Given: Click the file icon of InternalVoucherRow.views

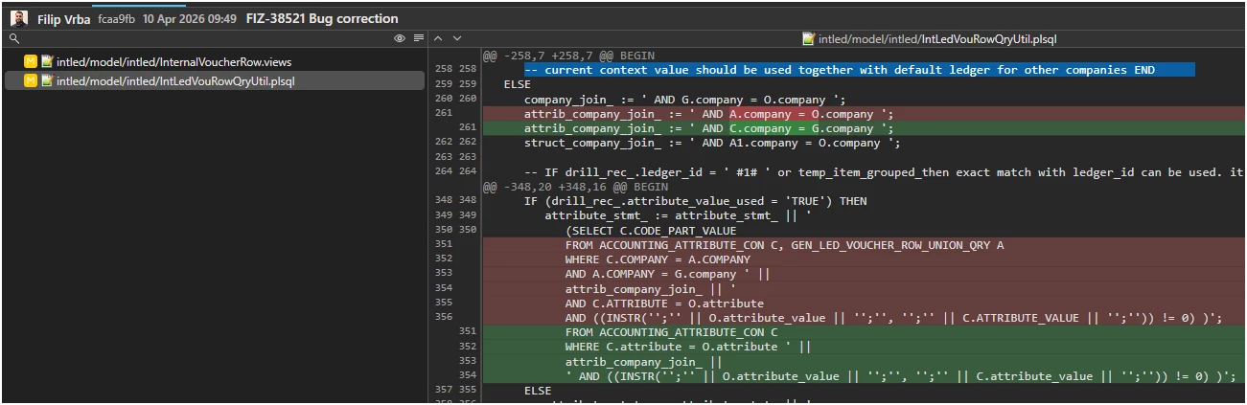Looking at the screenshot, I should 47,61.
